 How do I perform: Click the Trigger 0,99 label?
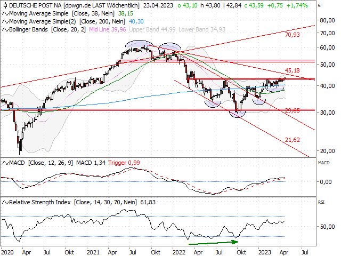pyautogui.click(x=124, y=163)
